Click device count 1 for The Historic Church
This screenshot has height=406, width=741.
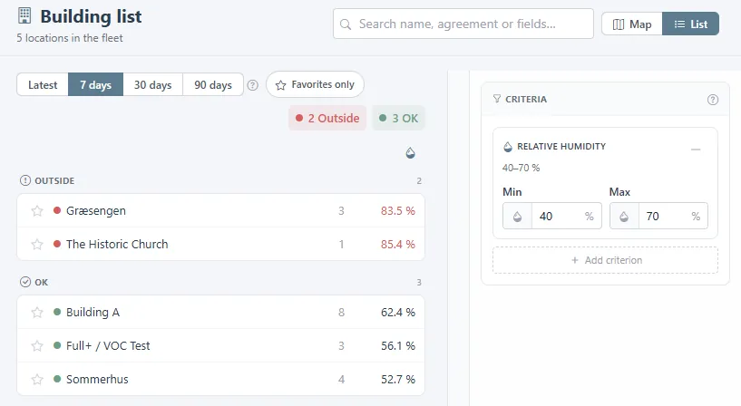click(341, 245)
